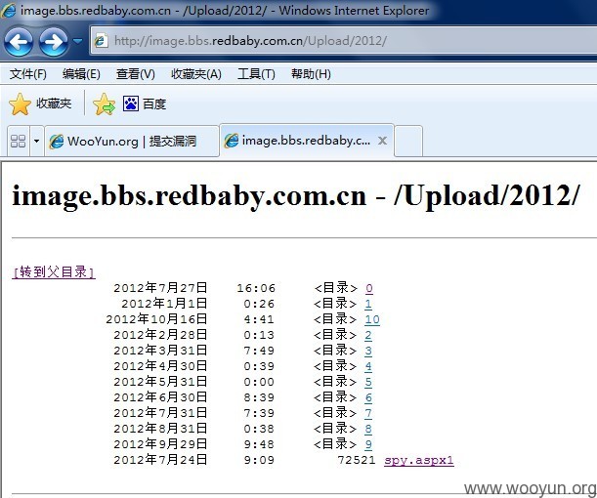Open the recent pages dropdown arrow
This screenshot has width=597, height=498.
click(x=77, y=40)
